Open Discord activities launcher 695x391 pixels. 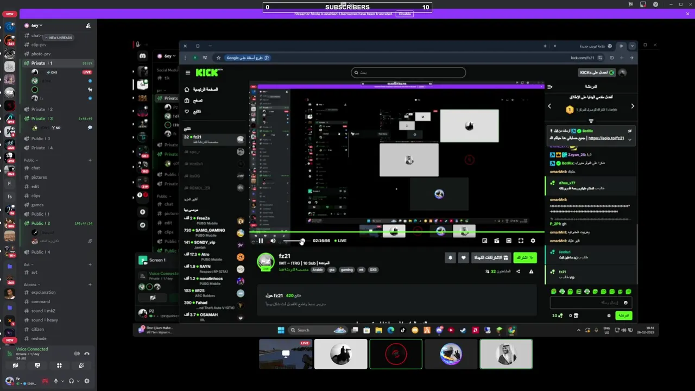[59, 365]
